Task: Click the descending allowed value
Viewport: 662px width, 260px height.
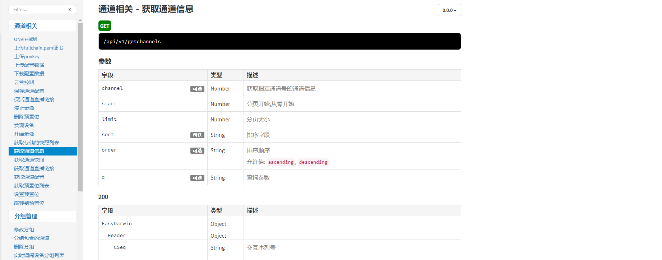Action: [313, 162]
